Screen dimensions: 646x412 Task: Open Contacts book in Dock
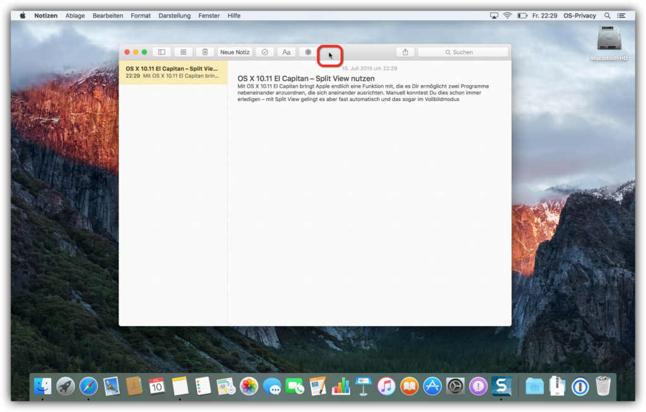pyautogui.click(x=134, y=387)
